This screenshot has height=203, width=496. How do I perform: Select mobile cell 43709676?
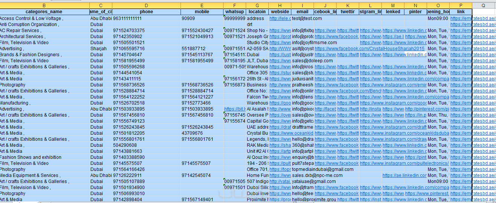click(202, 133)
